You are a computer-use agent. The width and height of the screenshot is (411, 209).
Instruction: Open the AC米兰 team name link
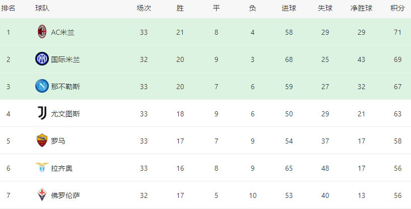(62, 32)
